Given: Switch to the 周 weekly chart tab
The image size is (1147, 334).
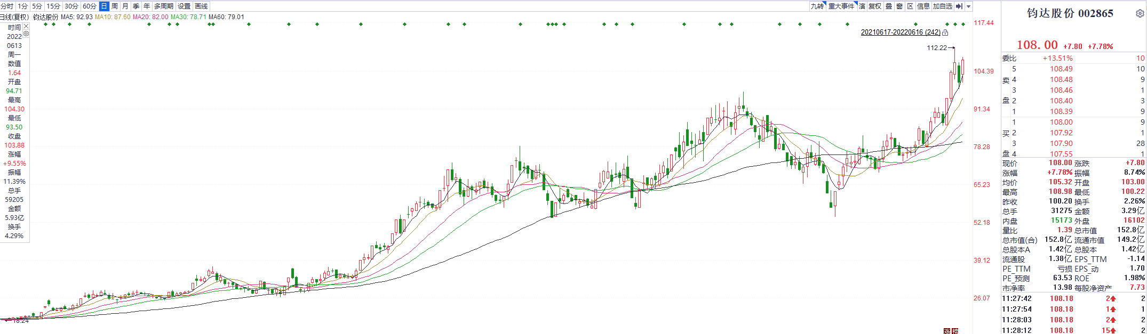Looking at the screenshot, I should [x=115, y=6].
